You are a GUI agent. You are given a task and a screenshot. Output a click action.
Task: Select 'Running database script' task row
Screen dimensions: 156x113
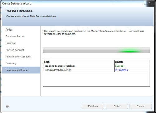coord(96,70)
